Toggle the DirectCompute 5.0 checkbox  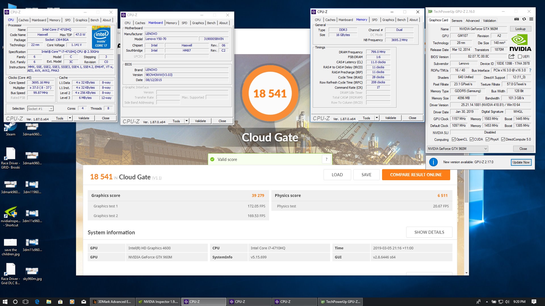coord(503,139)
